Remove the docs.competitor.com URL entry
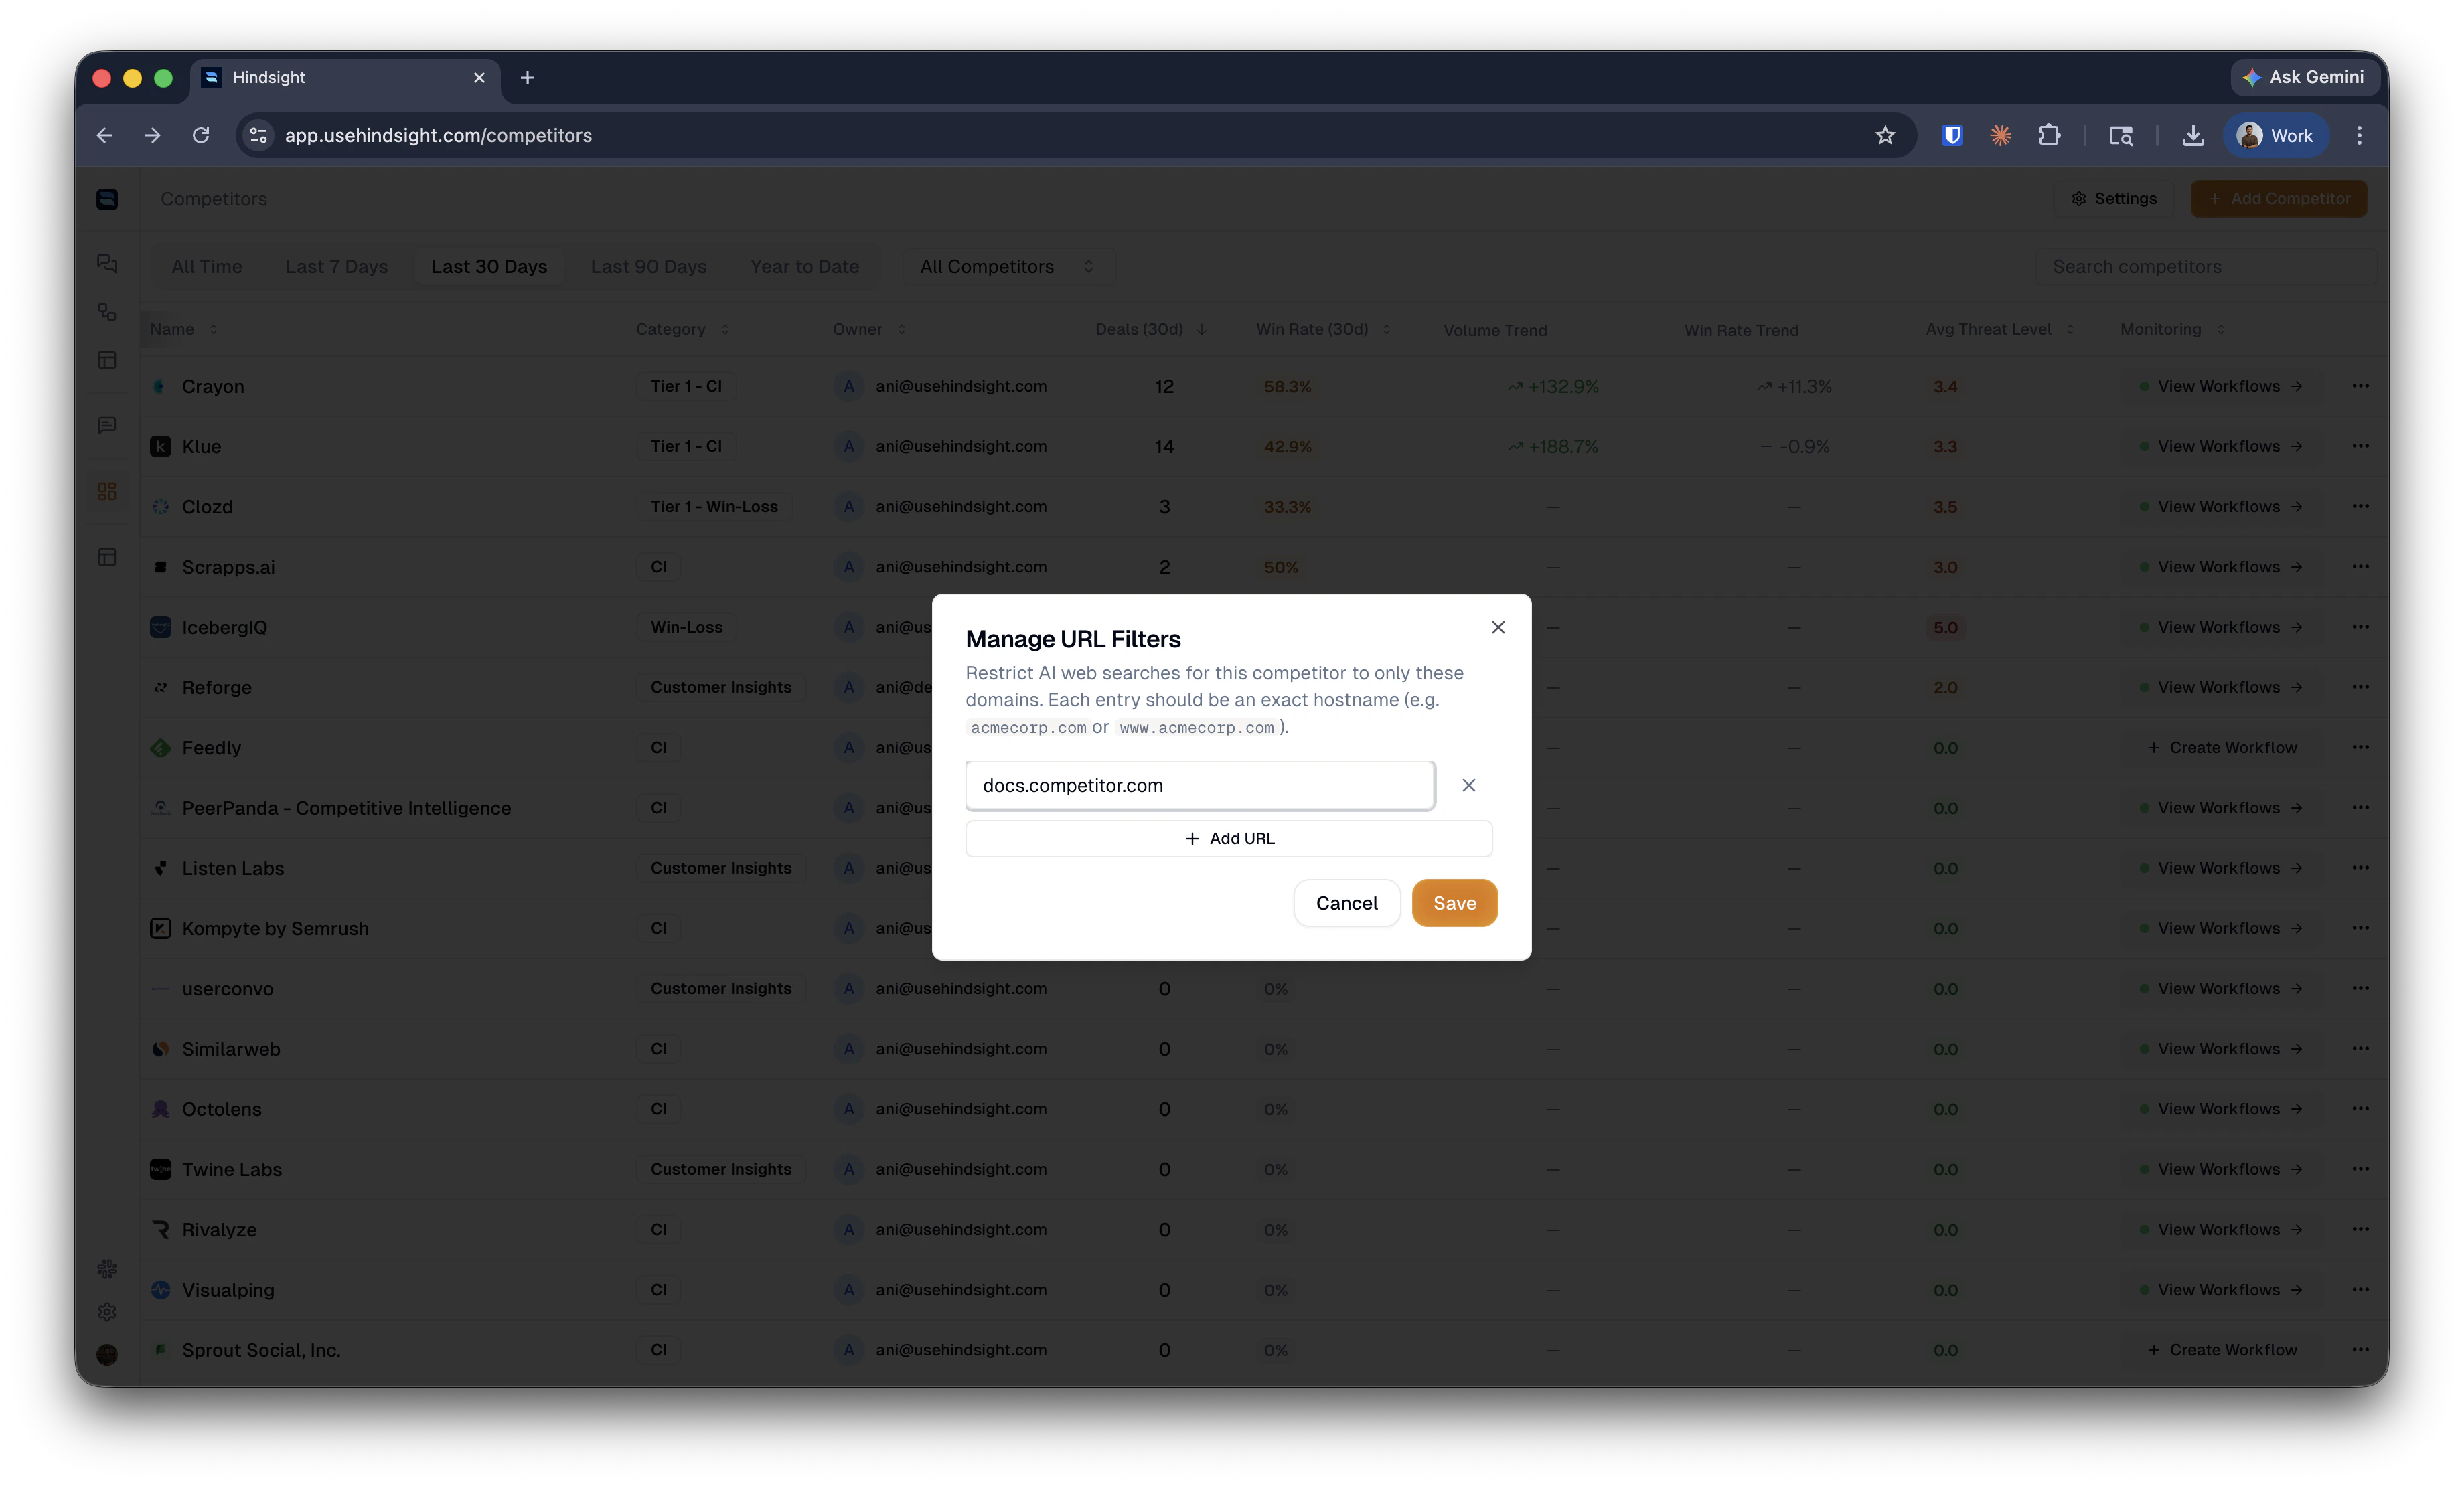This screenshot has height=1486, width=2464. 1468,785
